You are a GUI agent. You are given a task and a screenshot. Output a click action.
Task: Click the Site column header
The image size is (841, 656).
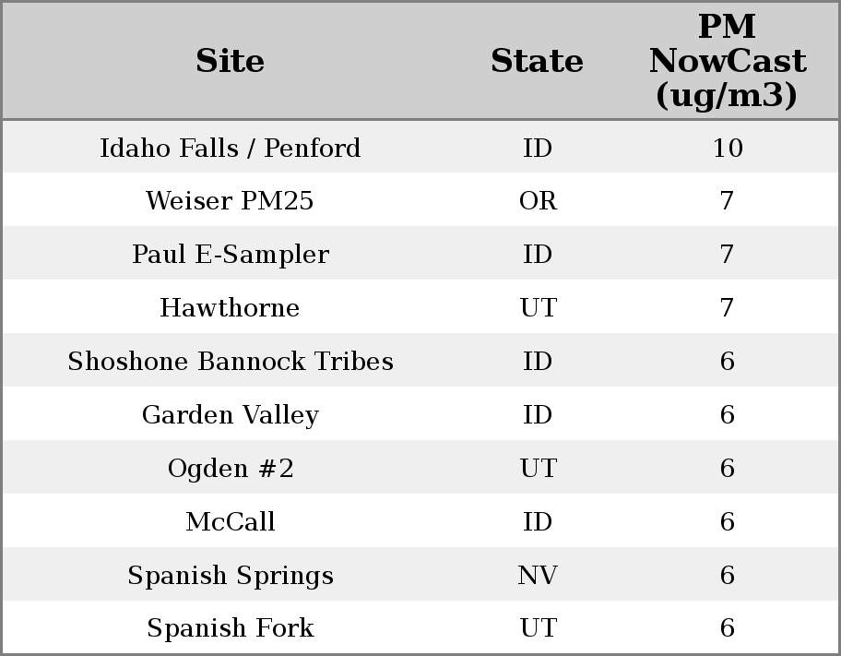pyautogui.click(x=230, y=62)
